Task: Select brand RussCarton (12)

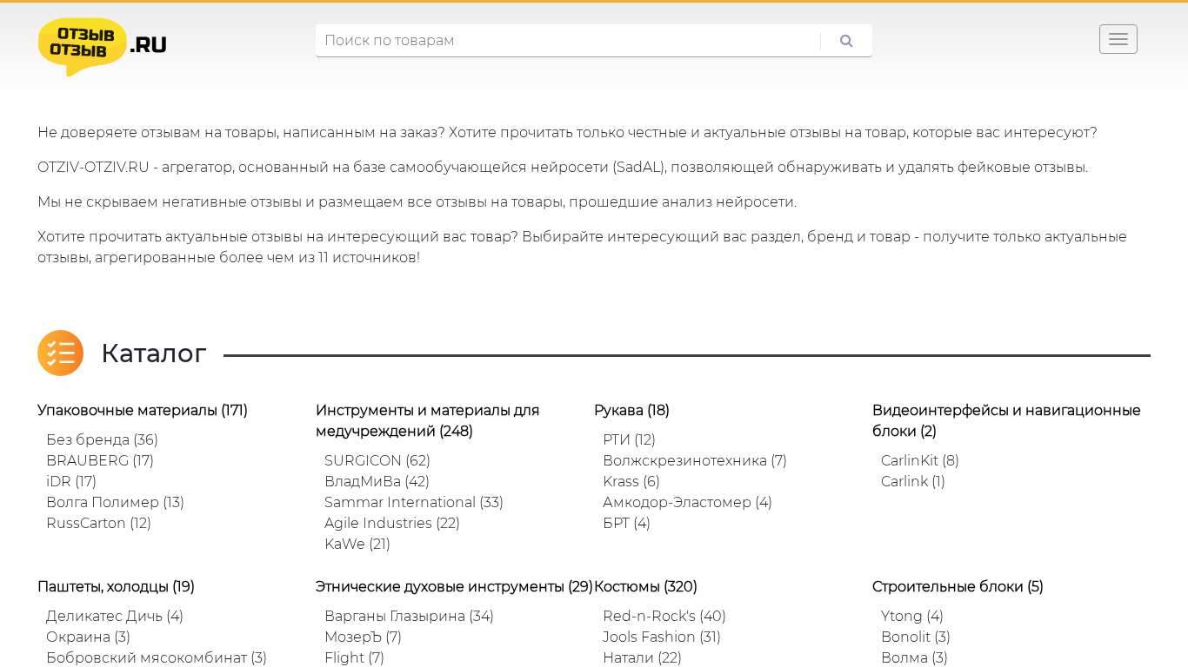Action: (x=98, y=523)
